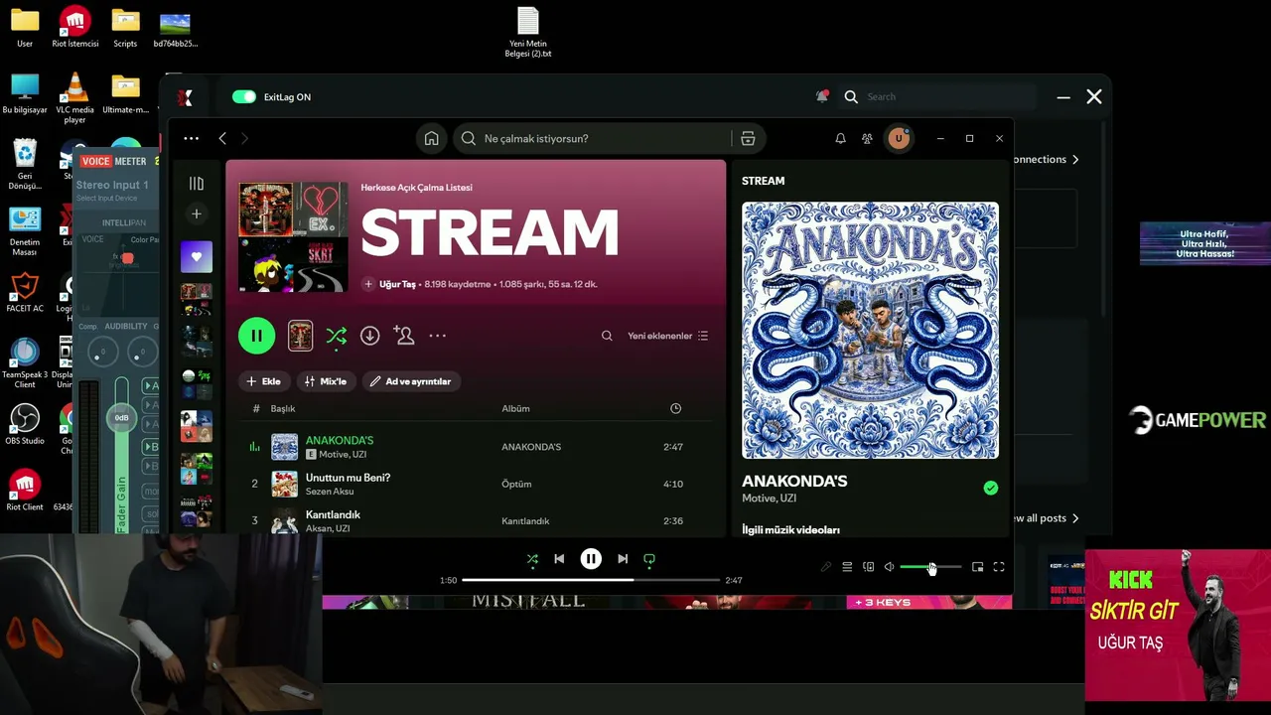
Task: Invite collaborators to the playlist
Action: 403,336
